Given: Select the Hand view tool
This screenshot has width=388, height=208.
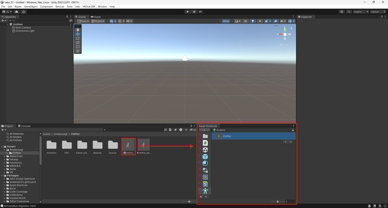Looking at the screenshot, I should click(x=78, y=30).
